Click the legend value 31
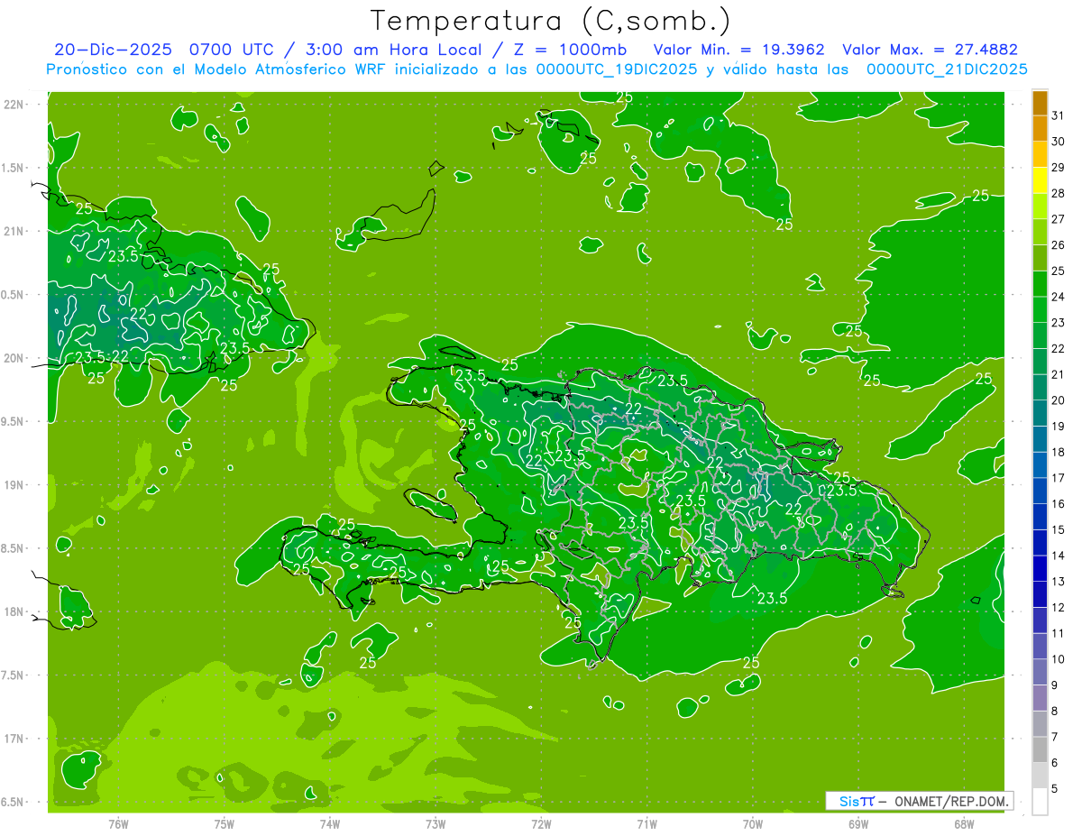 (x=1058, y=115)
